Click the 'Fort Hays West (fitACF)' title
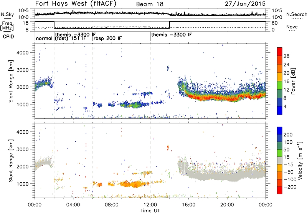Image resolution: width=307 pixels, height=213 pixels. point(76,3)
